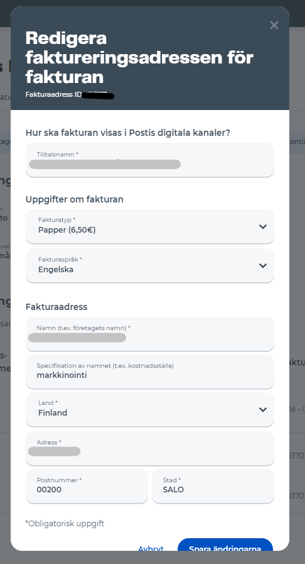The image size is (305, 564).
Task: Open the Fakturaspråk dropdown showing Engelska
Action: point(150,266)
